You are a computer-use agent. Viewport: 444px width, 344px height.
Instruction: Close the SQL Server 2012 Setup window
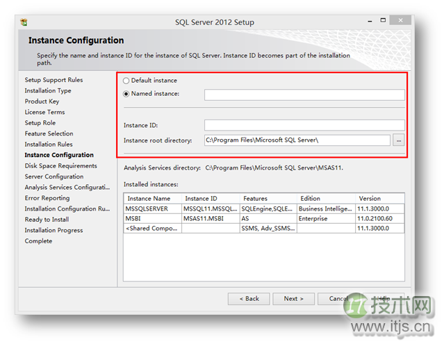click(400, 20)
